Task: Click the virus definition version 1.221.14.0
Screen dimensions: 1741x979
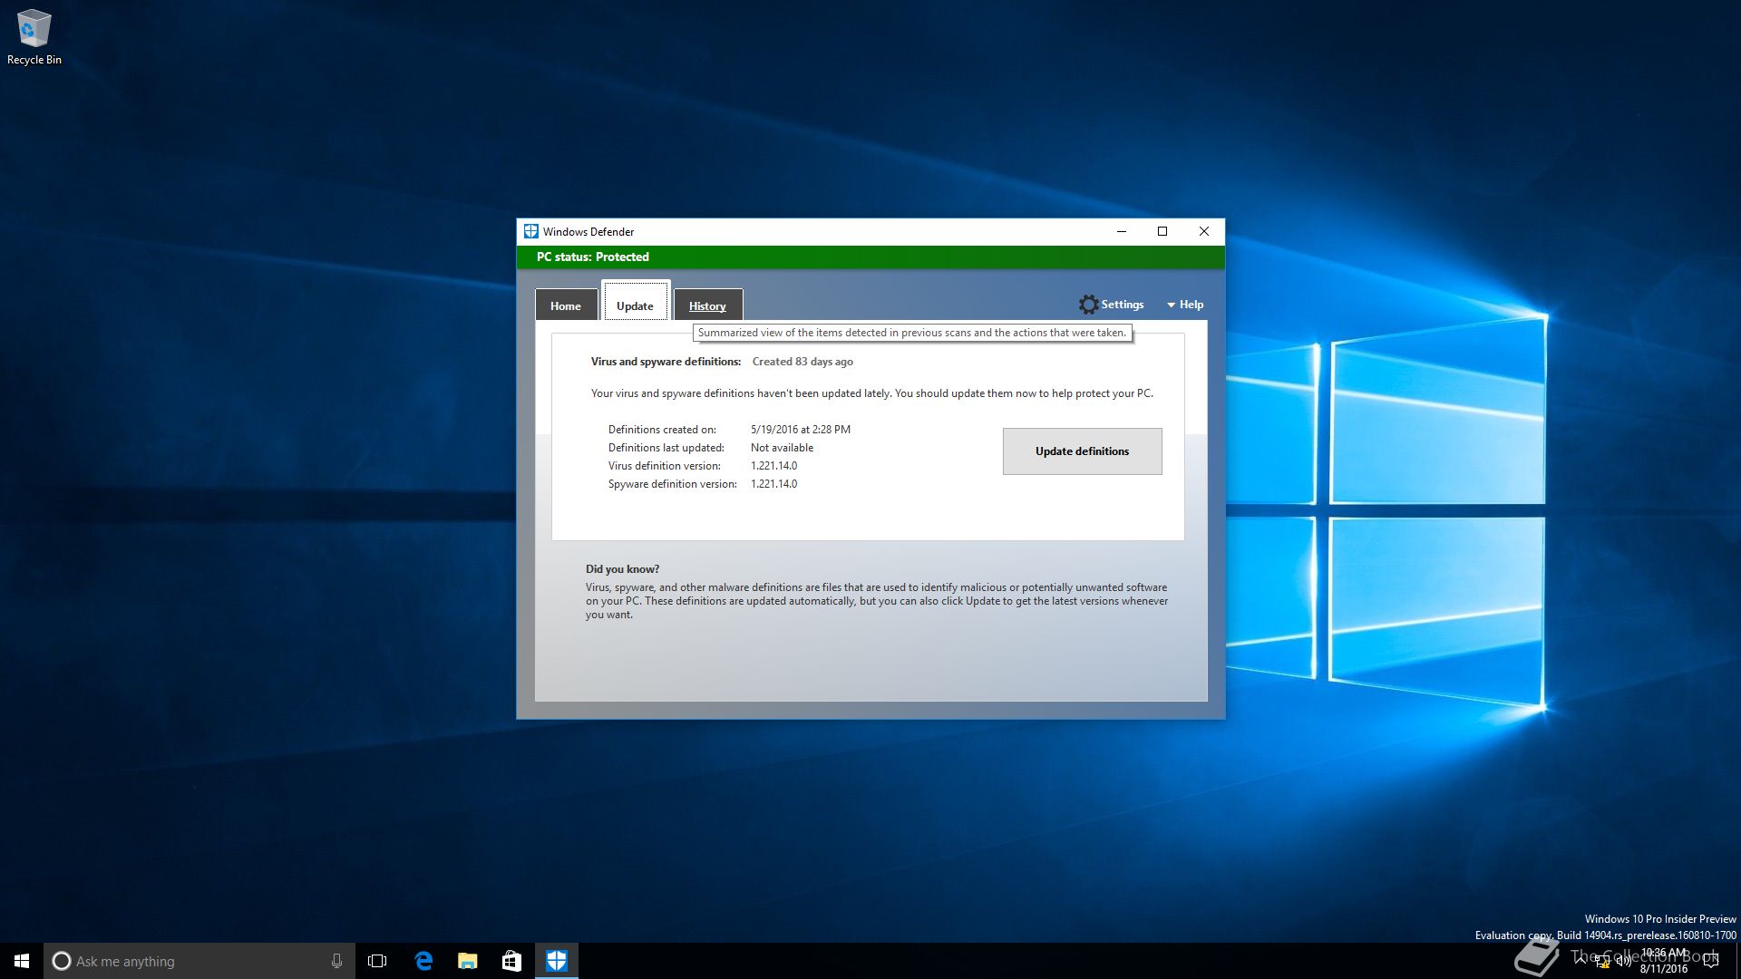Action: pos(773,466)
